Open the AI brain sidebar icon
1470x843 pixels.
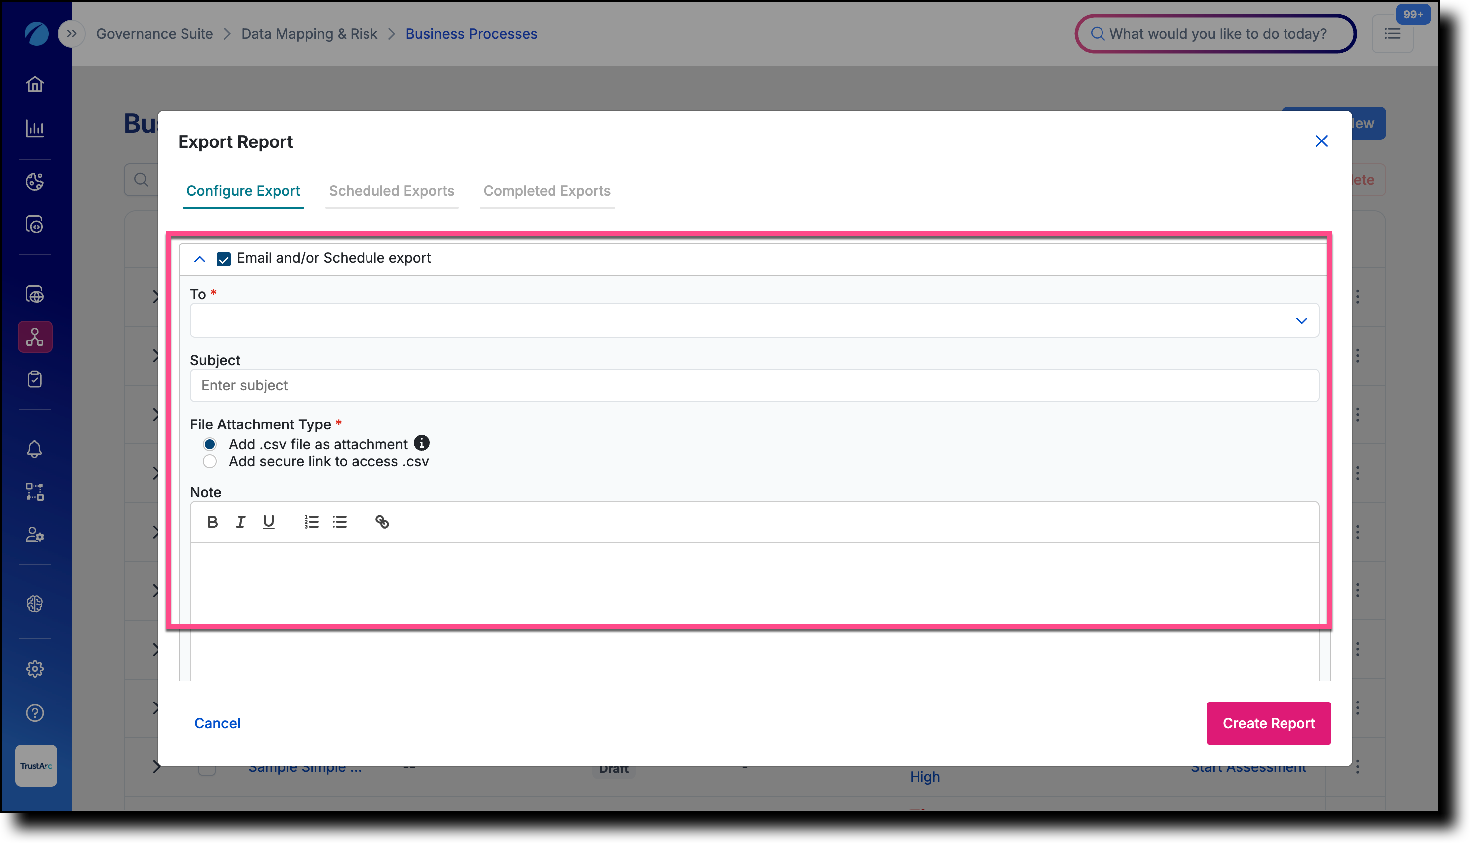click(35, 604)
